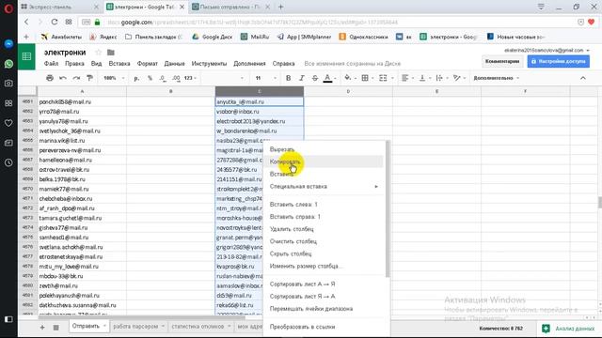Open Mail.Ru bookmark
This screenshot has height=338, width=602.
pos(255,37)
